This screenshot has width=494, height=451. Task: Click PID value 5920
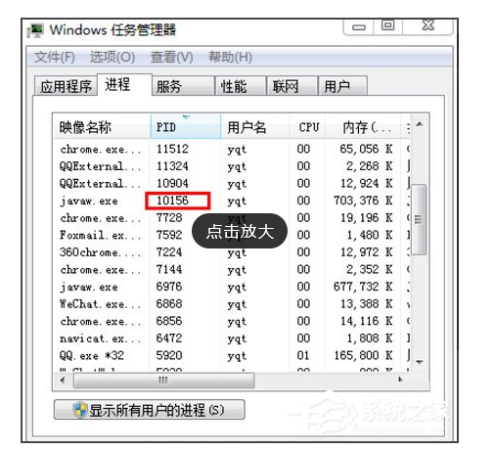[x=169, y=355]
